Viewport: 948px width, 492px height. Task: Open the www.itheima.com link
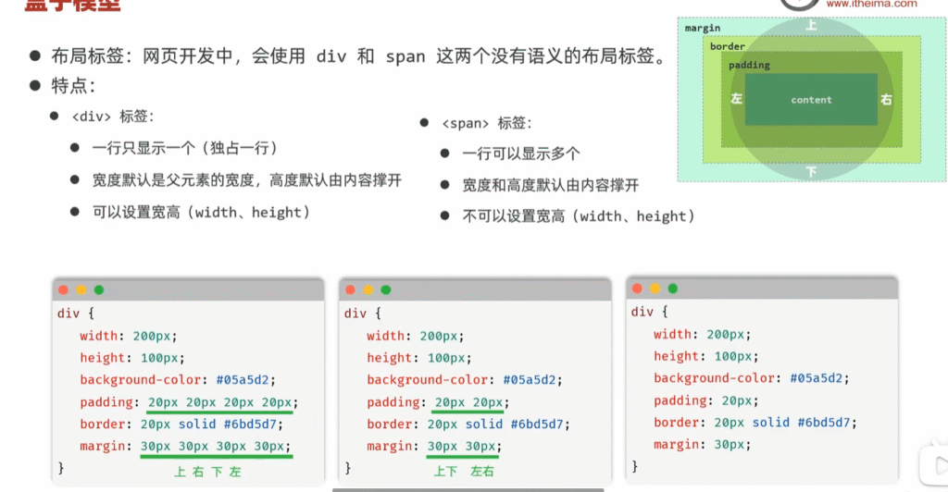tap(871, 5)
